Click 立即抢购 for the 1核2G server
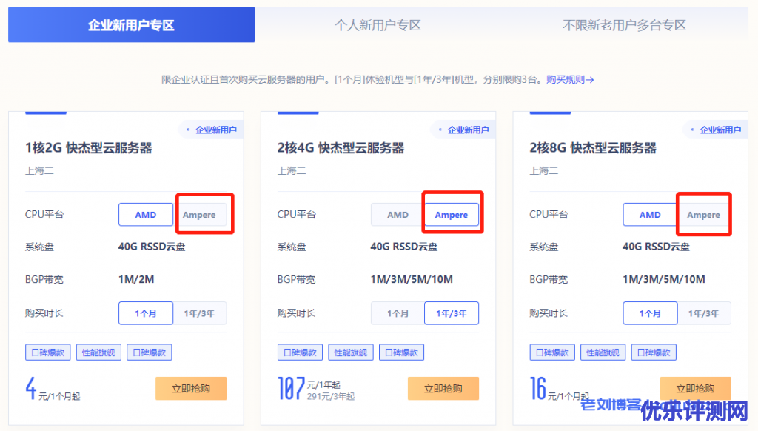Screen dimensions: 758x431 tap(191, 388)
